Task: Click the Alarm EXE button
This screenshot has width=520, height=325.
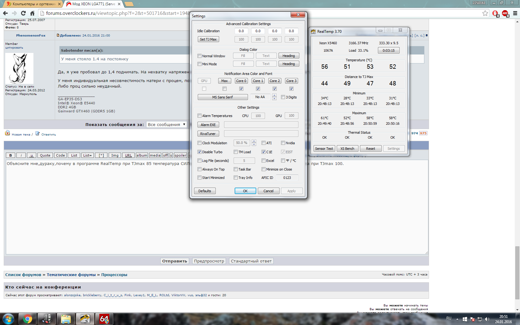Action: (x=208, y=125)
